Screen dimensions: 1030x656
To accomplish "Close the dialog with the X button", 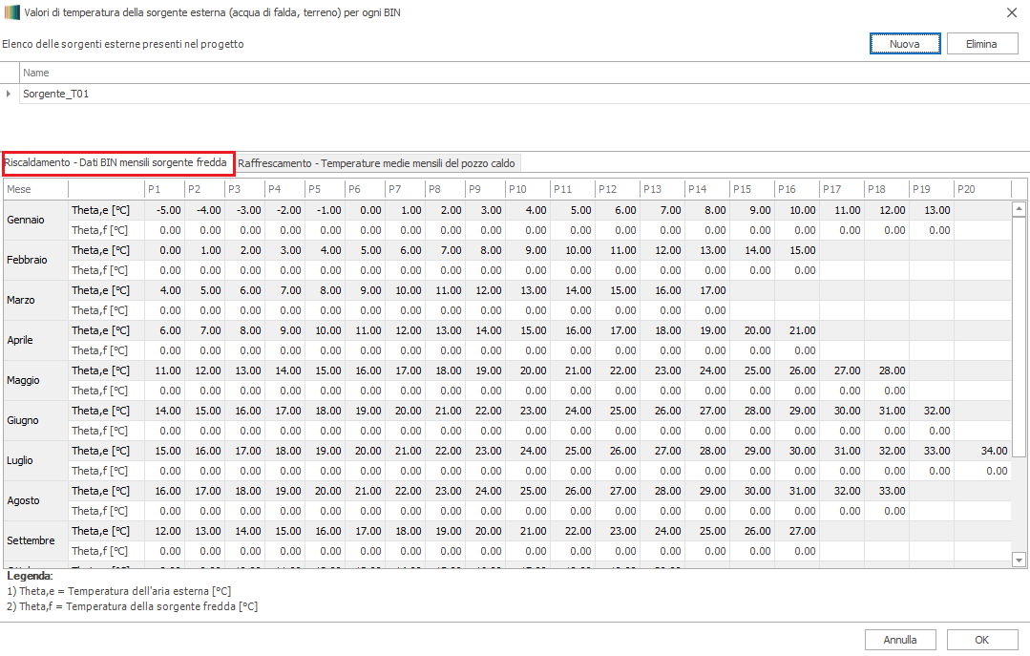I will tap(1011, 11).
